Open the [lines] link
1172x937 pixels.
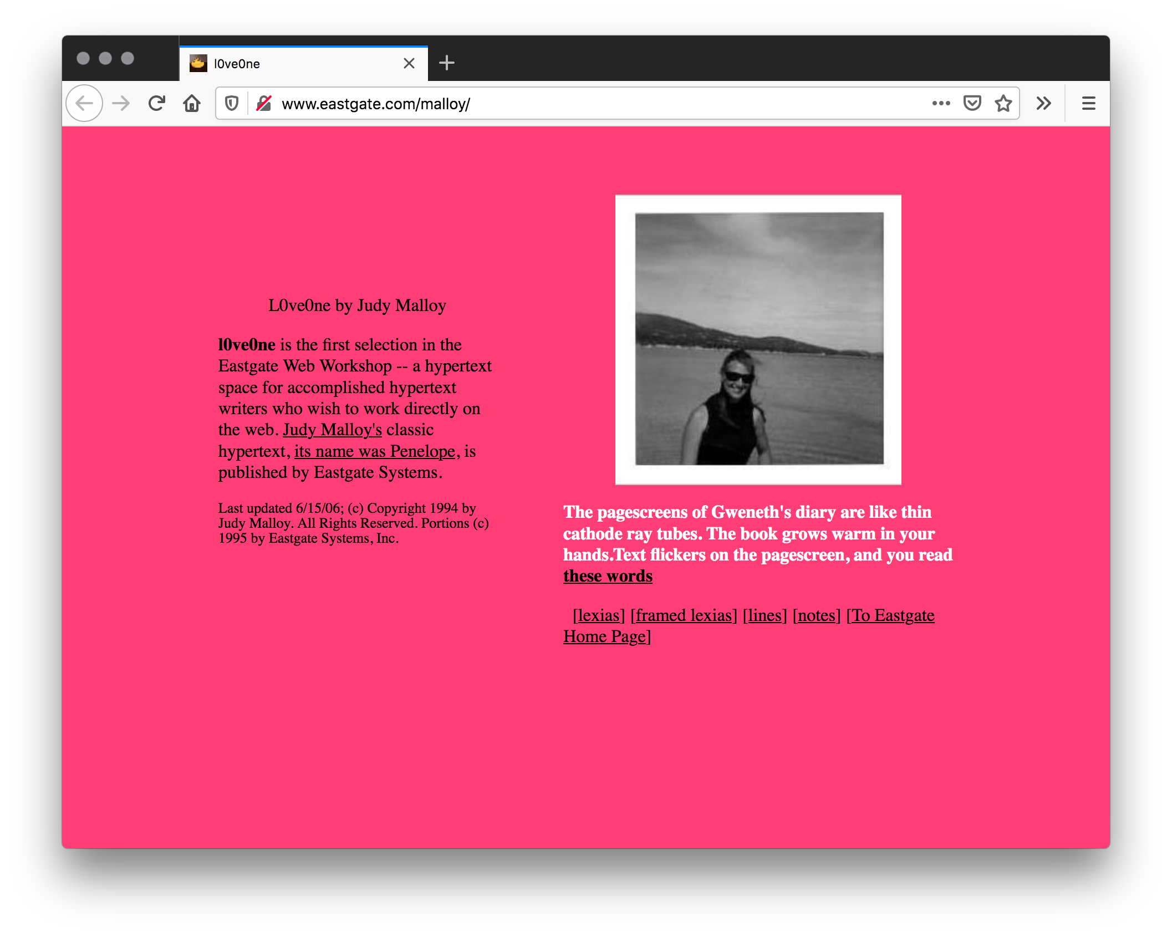(x=765, y=615)
